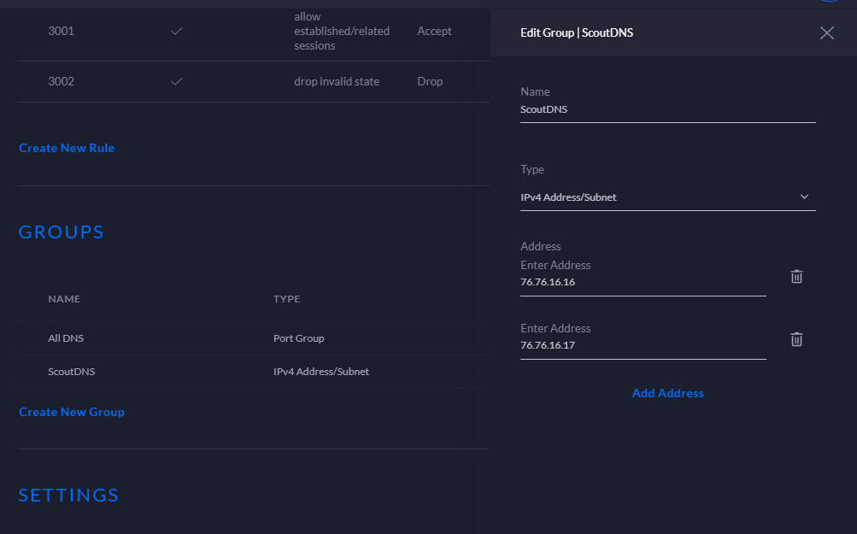Click 'drop invalid state' rule description

tap(337, 81)
